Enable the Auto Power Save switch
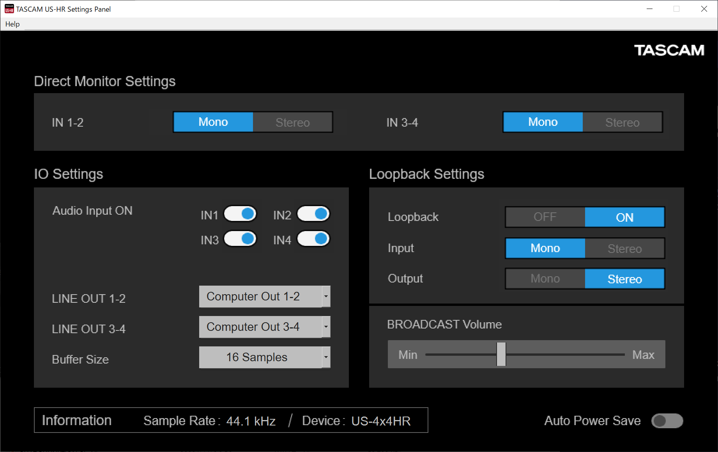This screenshot has height=452, width=718. [x=667, y=421]
